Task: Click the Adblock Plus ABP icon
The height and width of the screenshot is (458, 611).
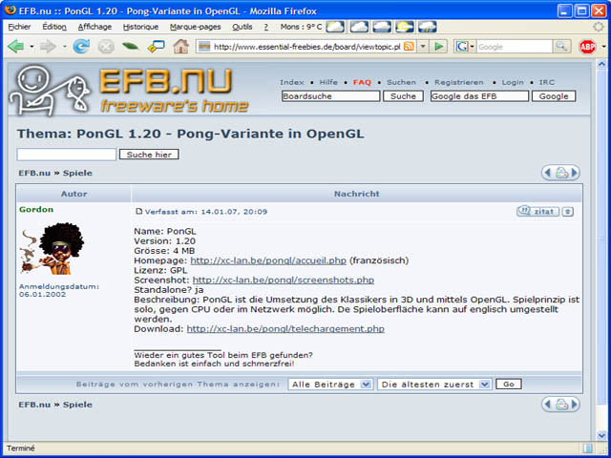Action: [x=587, y=47]
